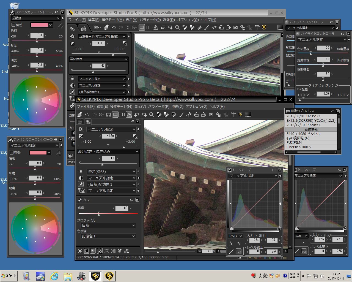The image size is (352, 282).
Task: Select scissors trimming tool in Pro 6 Beta toolbar
Action: (x=189, y=115)
